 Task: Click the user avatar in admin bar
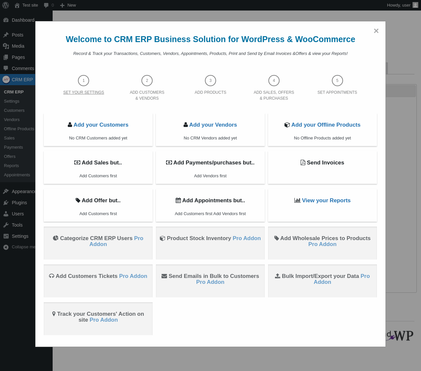click(x=415, y=5)
